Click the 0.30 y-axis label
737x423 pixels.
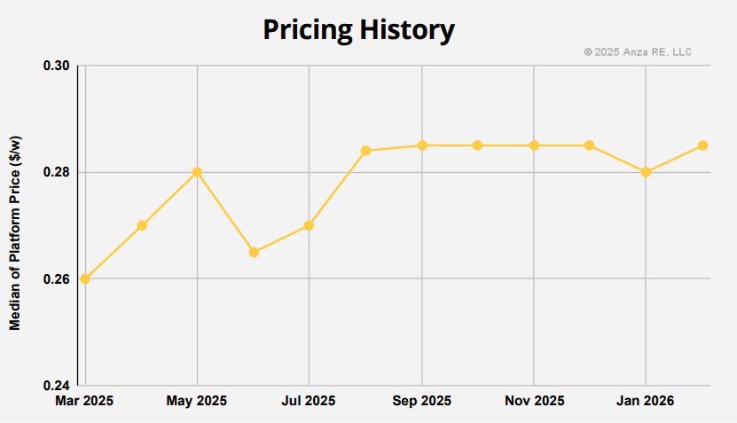[x=57, y=67]
